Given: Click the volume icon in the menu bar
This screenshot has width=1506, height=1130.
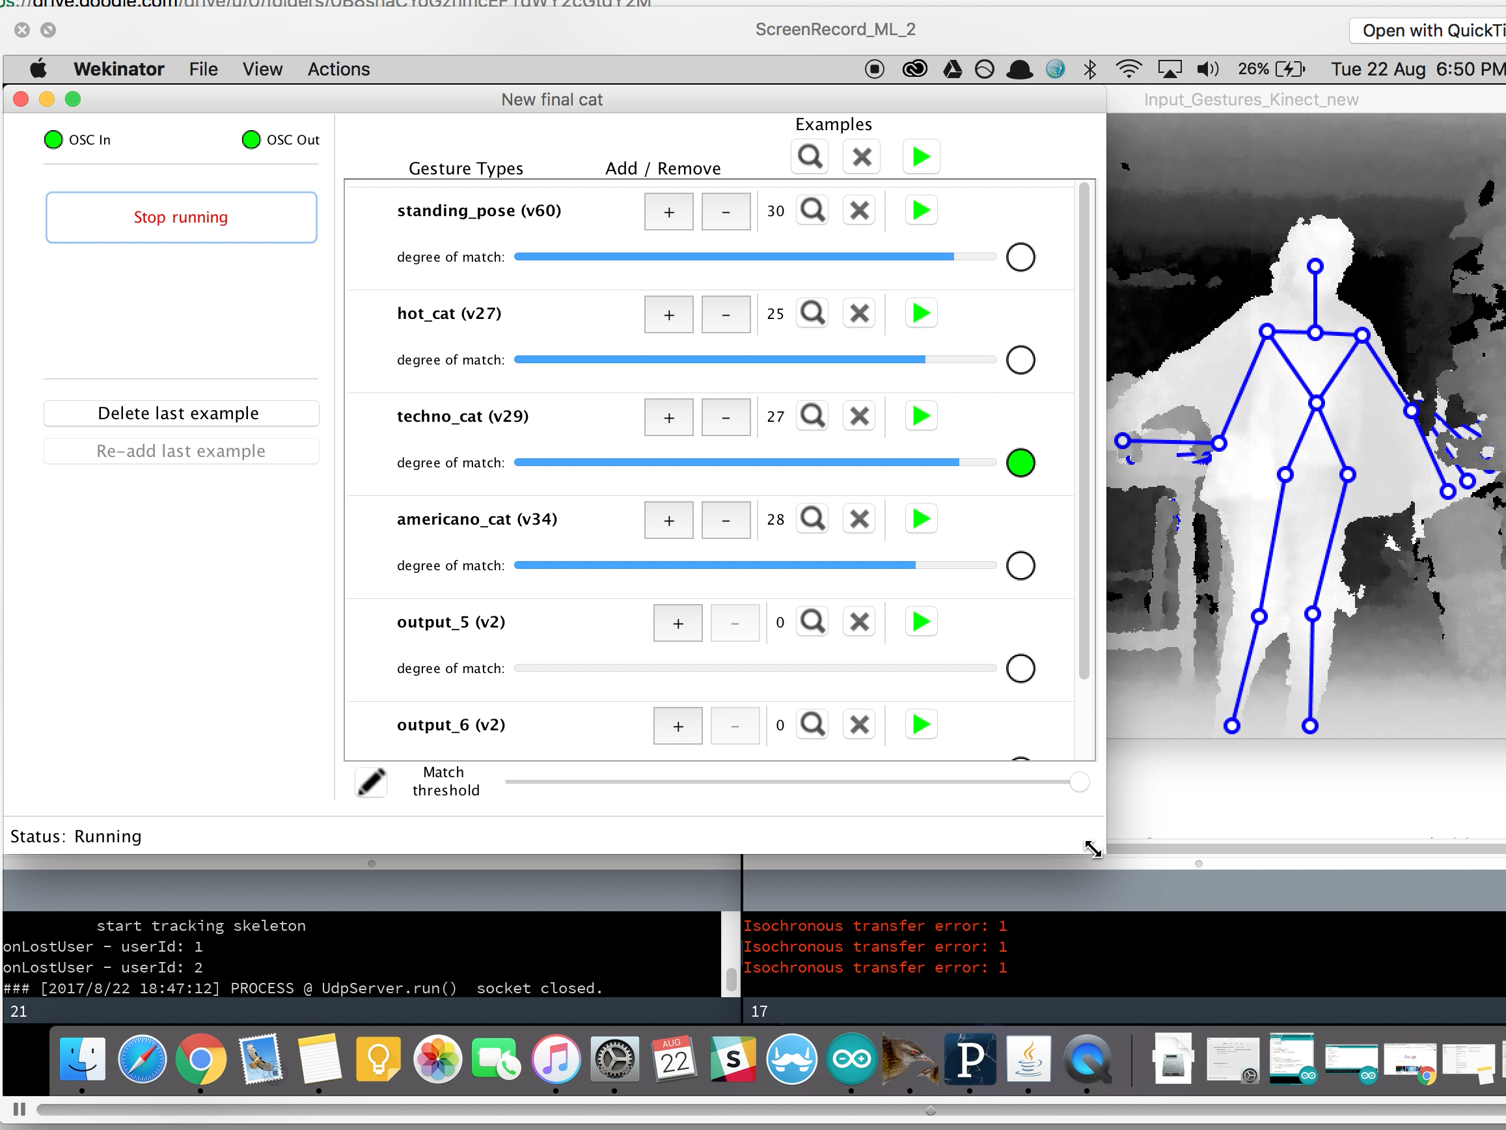Looking at the screenshot, I should (x=1208, y=70).
